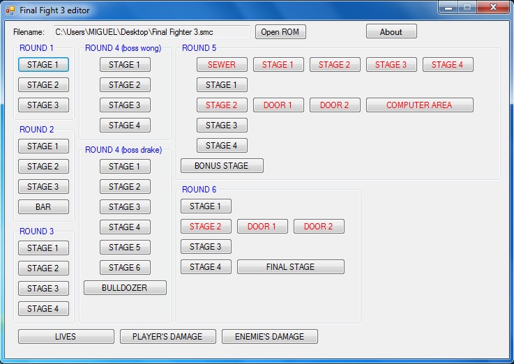Select STAGE 1 under ROUND 1

pyautogui.click(x=43, y=65)
